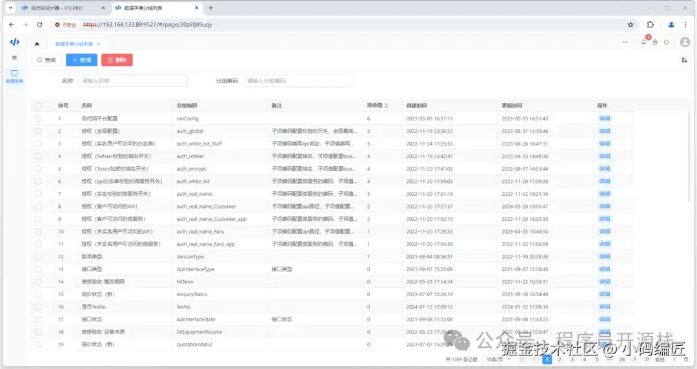Click cell text quotationStatus
The image size is (697, 369).
[x=194, y=345]
